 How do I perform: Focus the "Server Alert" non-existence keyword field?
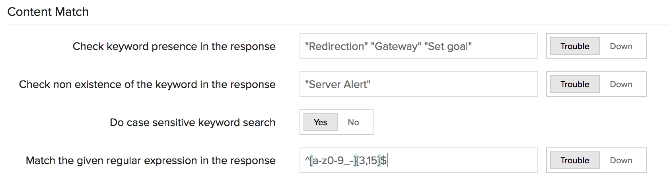click(418, 84)
